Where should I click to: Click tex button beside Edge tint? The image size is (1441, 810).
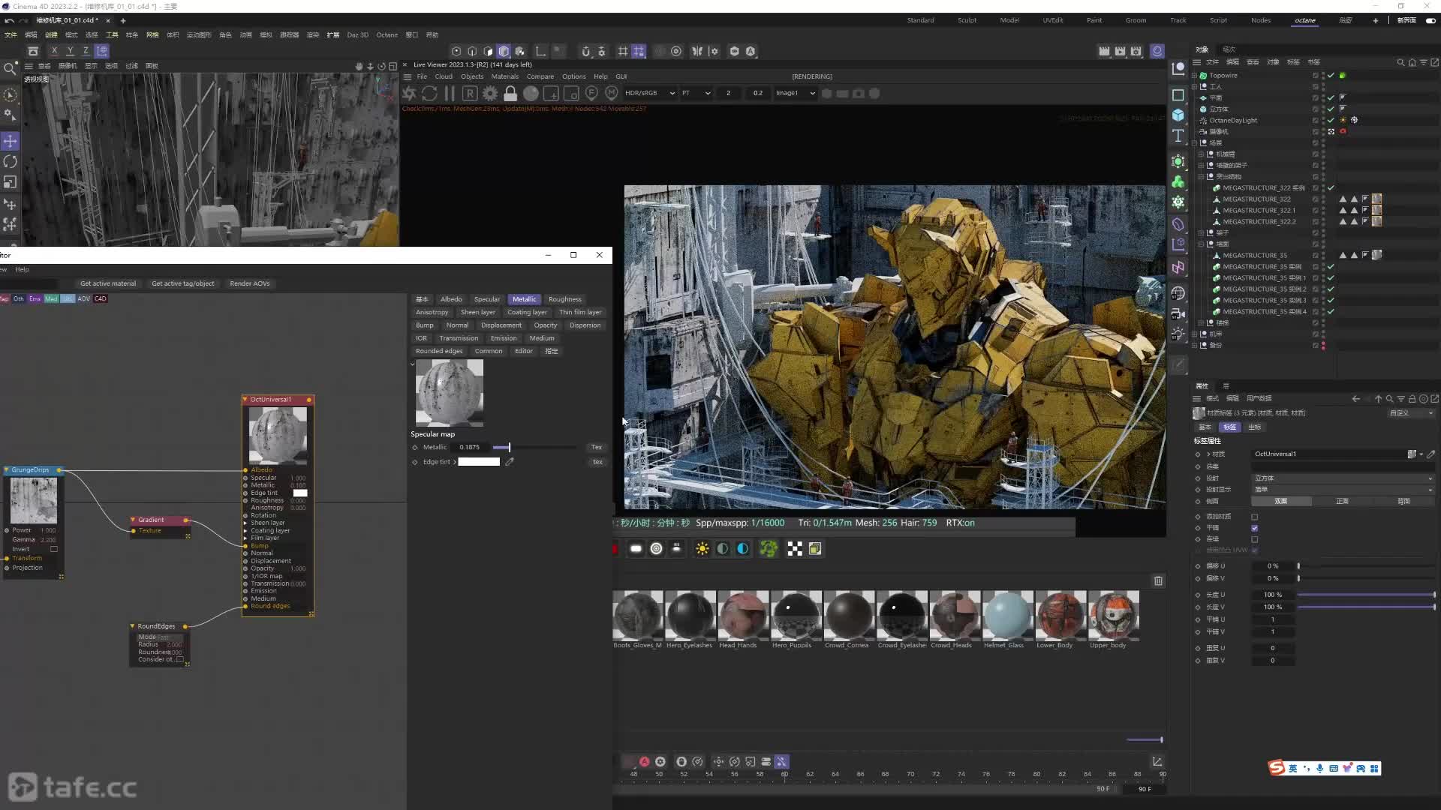pyautogui.click(x=597, y=462)
